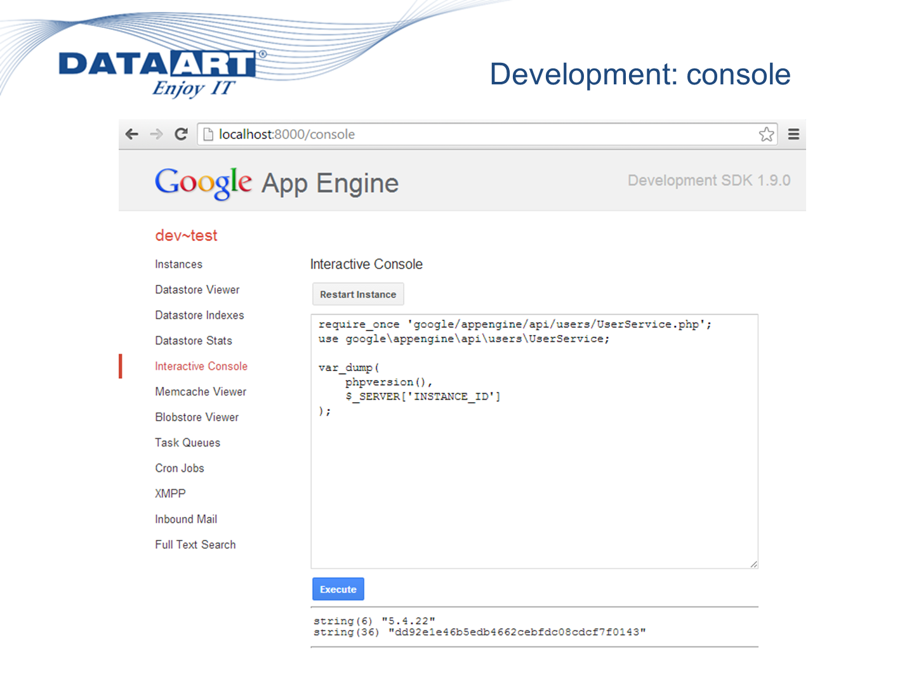
Task: Open Datastore Stats page
Action: coord(194,341)
